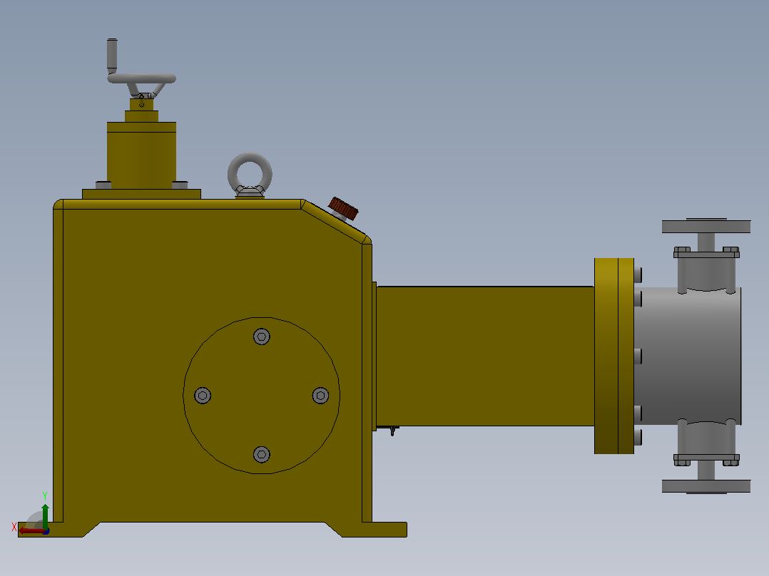Select the left hex bolt on the round cover
The width and height of the screenshot is (769, 576).
[x=203, y=396]
